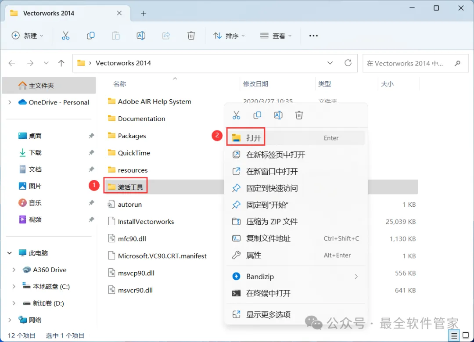
Task: Open the 查看 view dropdown
Action: [x=276, y=36]
